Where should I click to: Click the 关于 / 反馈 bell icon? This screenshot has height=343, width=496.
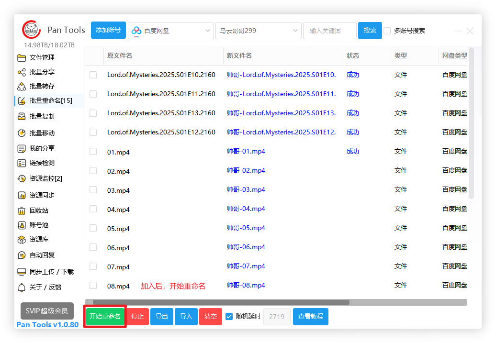coord(22,288)
